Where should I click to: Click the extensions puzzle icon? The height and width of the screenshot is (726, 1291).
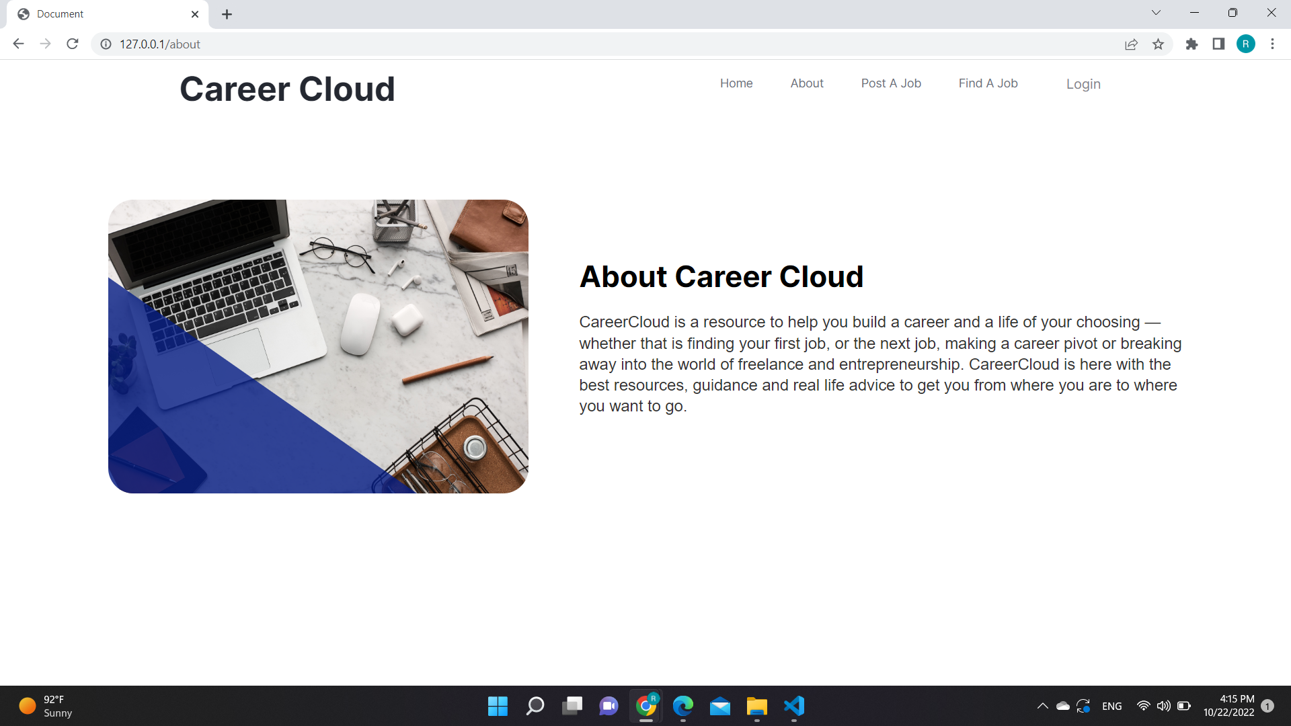[x=1192, y=44]
